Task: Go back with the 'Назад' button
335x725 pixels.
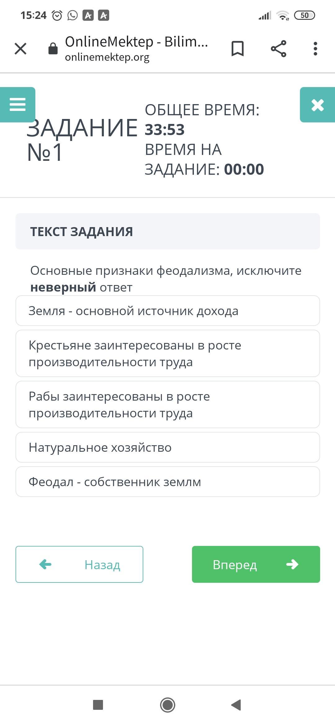Action: click(79, 565)
